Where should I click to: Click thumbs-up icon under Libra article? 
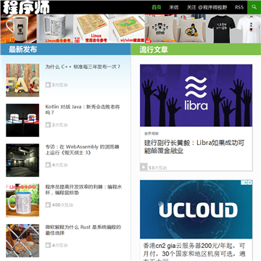tap(144, 167)
